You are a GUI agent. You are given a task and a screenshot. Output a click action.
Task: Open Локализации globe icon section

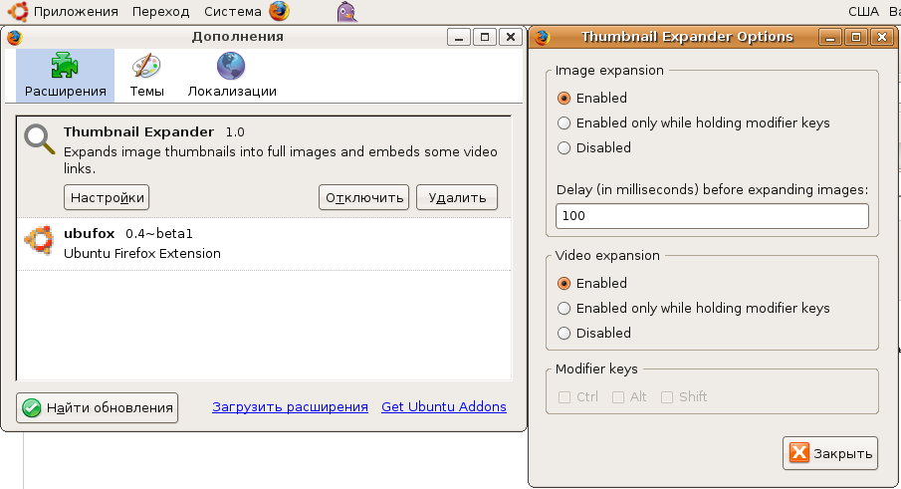coord(231,67)
